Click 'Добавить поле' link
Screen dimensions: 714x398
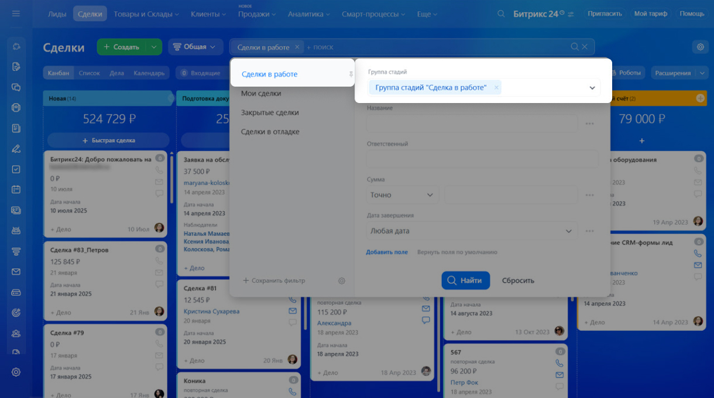pyautogui.click(x=387, y=252)
